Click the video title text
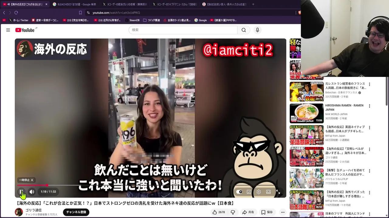Screen dimensions: 389x218 125,203
